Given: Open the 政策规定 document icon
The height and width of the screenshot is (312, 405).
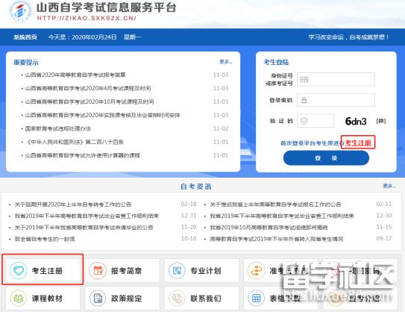Looking at the screenshot, I should point(98,298).
